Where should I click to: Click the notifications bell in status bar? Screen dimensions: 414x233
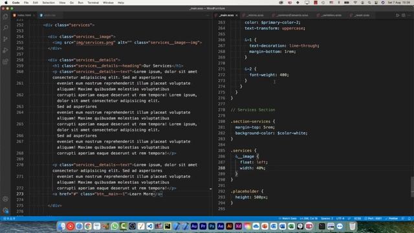point(409,219)
